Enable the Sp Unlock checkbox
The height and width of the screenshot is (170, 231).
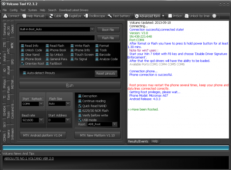pyautogui.click(x=47, y=55)
